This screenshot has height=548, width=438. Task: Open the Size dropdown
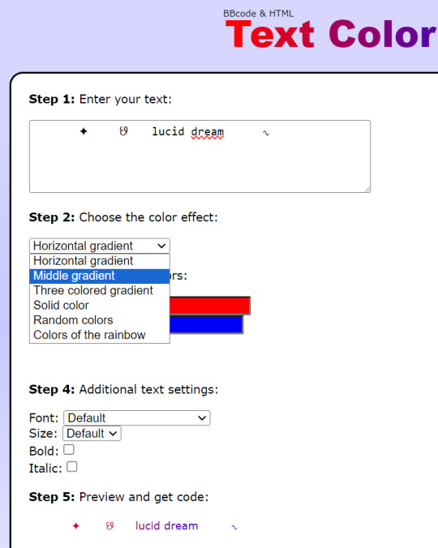point(92,434)
